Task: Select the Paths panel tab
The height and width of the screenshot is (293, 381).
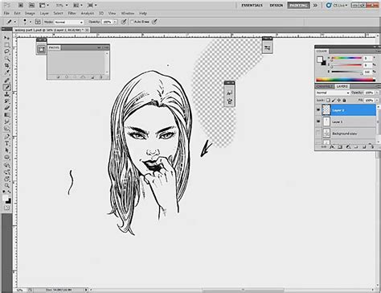Action: click(54, 47)
